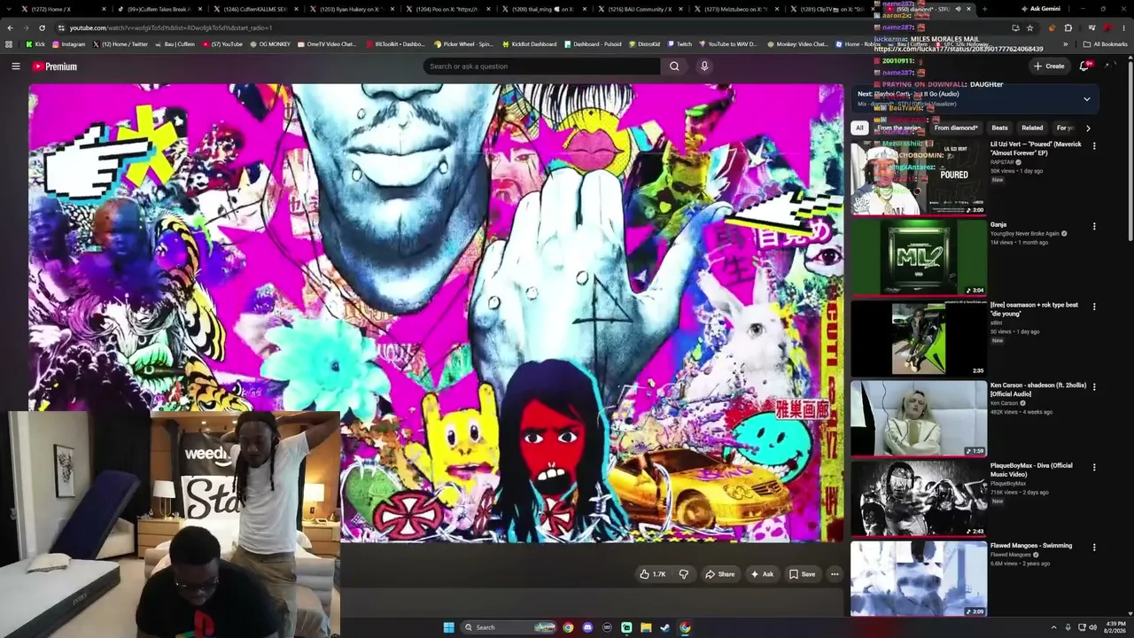Go back with browser back arrow

pyautogui.click(x=10, y=27)
